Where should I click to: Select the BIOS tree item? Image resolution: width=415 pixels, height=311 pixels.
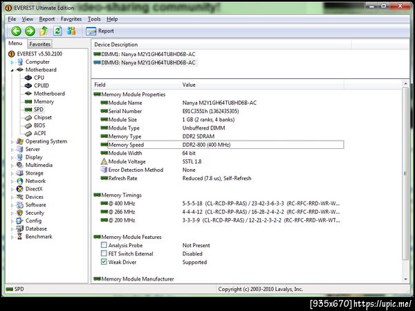click(x=39, y=125)
